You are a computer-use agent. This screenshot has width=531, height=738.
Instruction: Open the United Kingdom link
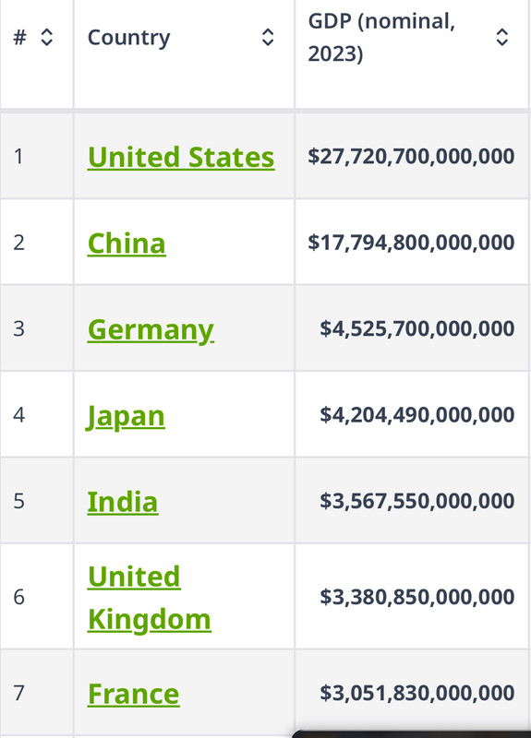coord(150,598)
